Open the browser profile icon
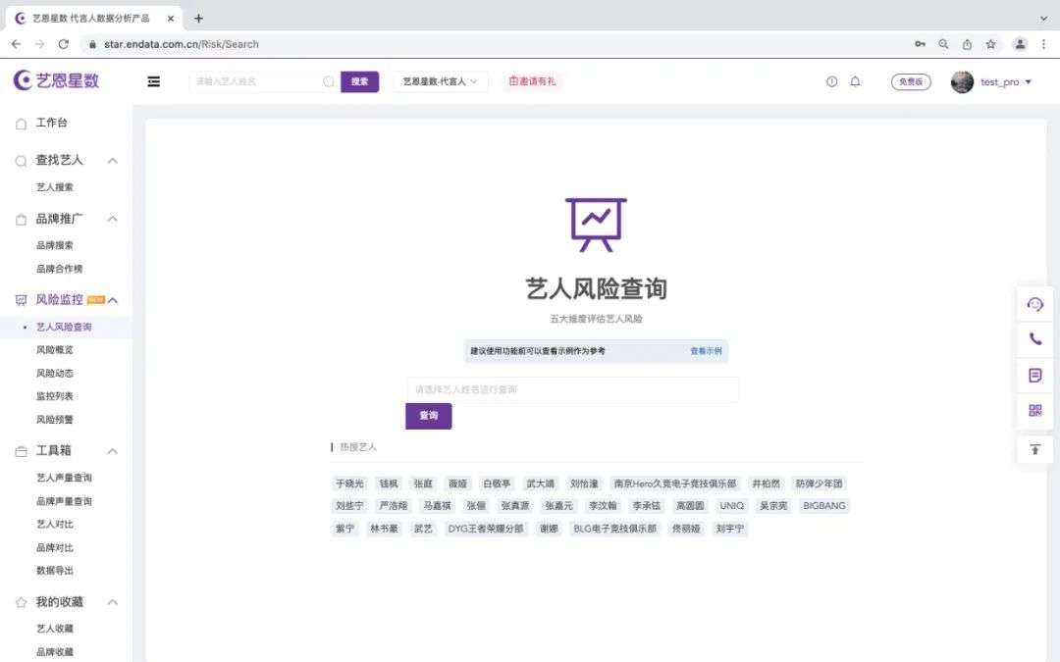This screenshot has width=1060, height=662. point(1020,44)
